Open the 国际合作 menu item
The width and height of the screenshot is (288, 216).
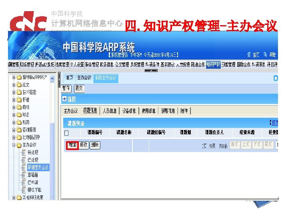[243, 64]
